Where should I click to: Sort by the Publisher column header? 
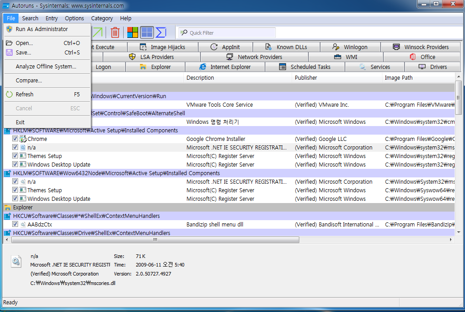coord(337,78)
